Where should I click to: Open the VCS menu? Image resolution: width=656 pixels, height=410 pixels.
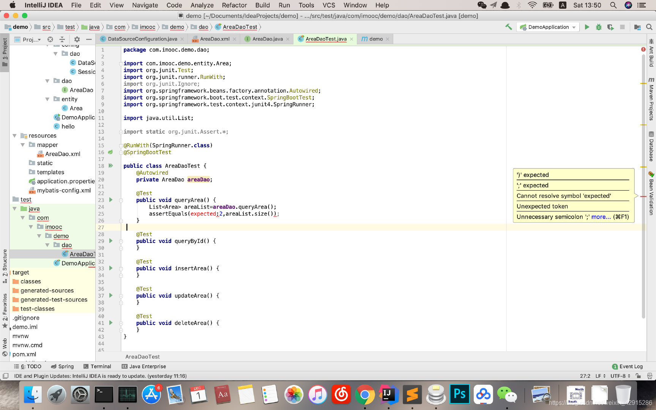(329, 5)
